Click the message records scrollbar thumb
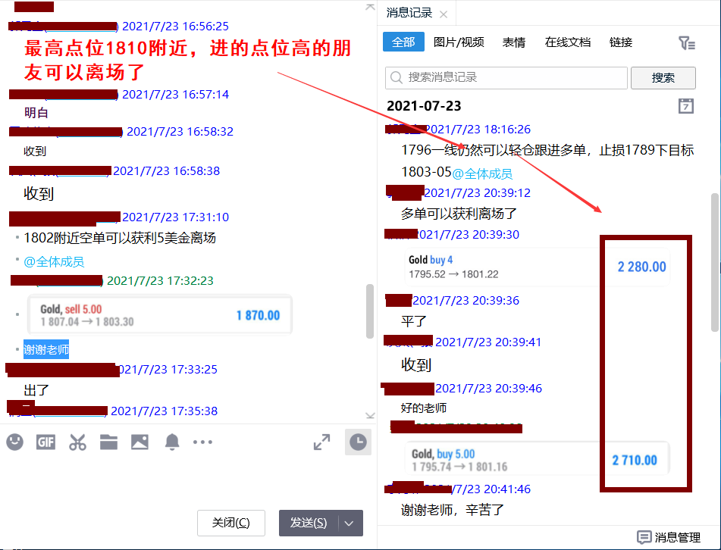Viewport: 721px width, 550px height. tap(715, 262)
